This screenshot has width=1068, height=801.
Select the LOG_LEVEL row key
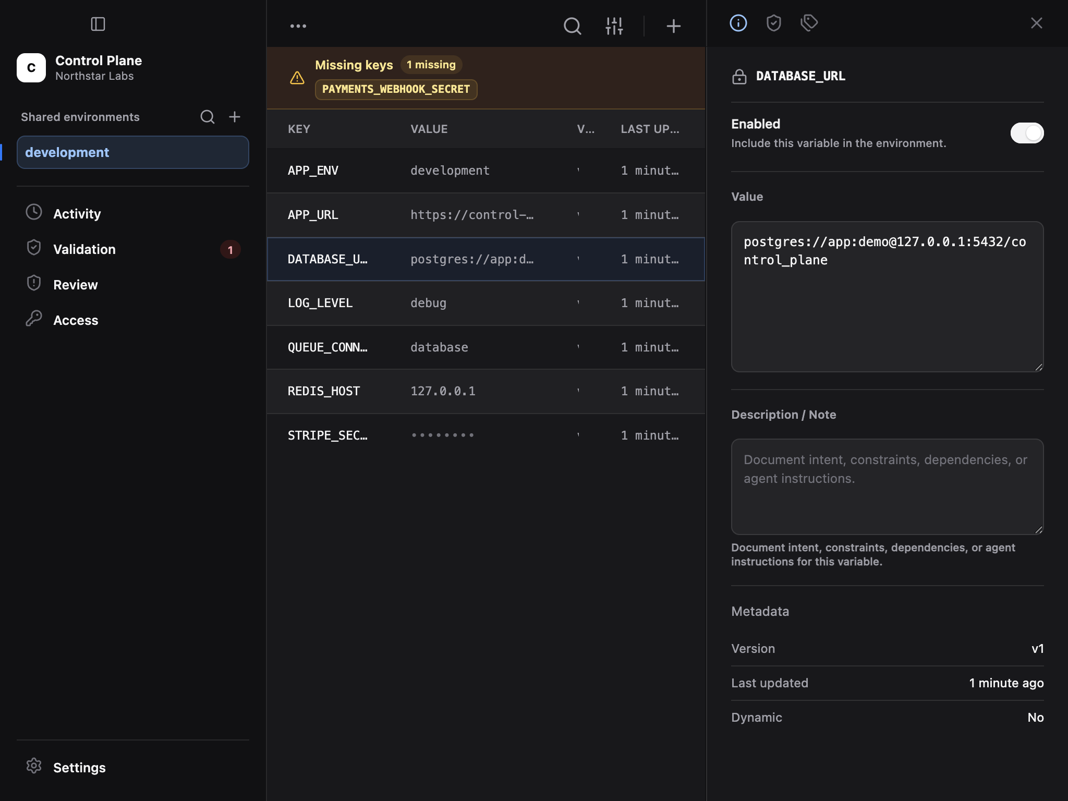coord(320,303)
